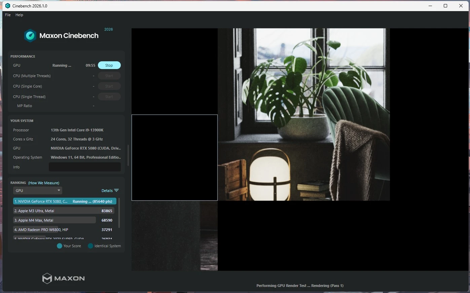The width and height of the screenshot is (470, 293).
Task: Minimize the Cinebench window
Action: (430, 6)
